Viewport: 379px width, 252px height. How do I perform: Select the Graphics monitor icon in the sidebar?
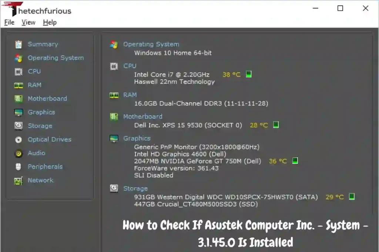tap(18, 112)
